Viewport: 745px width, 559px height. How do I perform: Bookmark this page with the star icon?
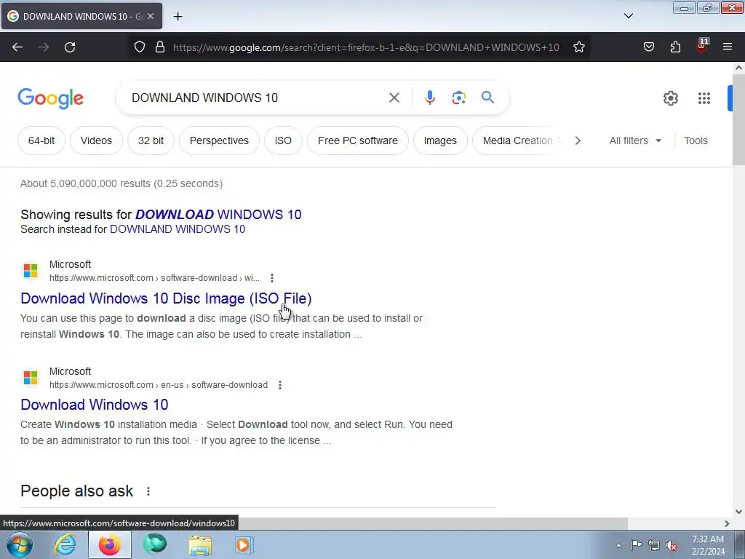click(578, 47)
